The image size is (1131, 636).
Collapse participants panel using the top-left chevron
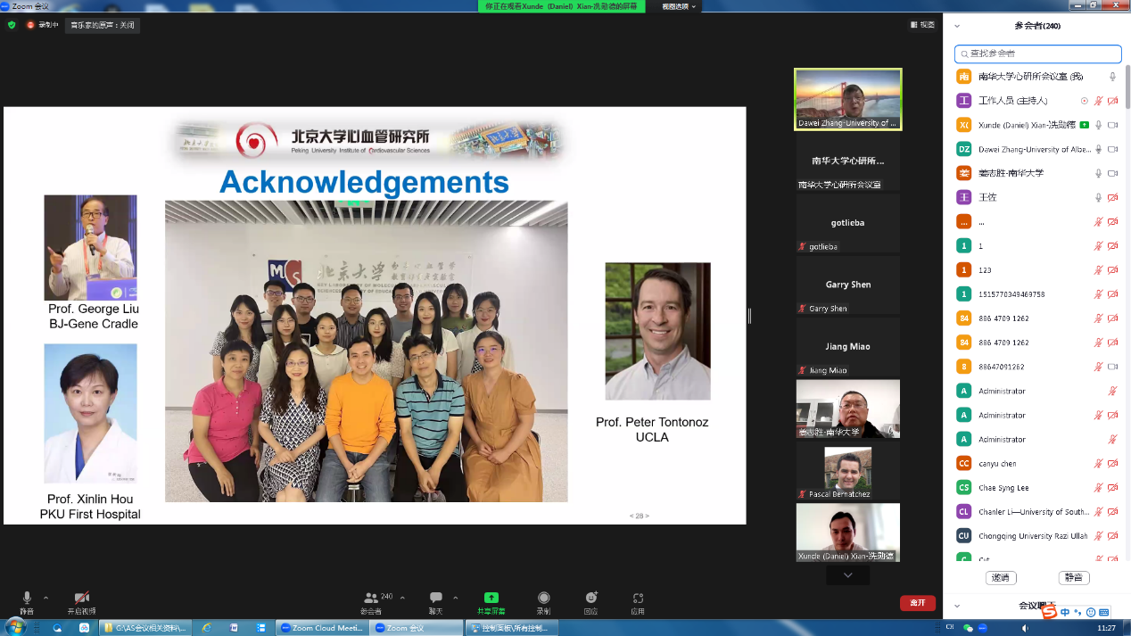point(957,26)
